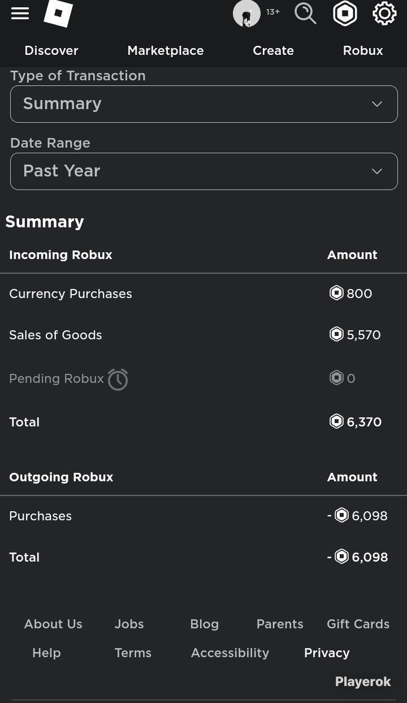Open the profile avatar picture

coord(246,13)
